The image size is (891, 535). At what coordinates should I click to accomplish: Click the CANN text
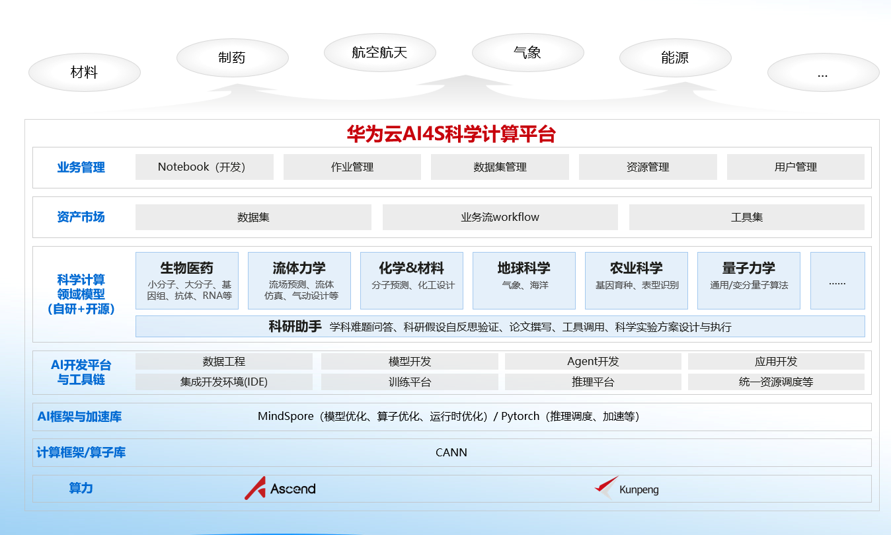pos(451,452)
